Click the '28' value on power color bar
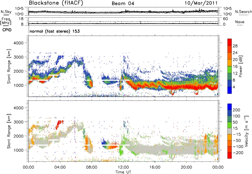The height and width of the screenshot is (174, 252). (x=235, y=46)
